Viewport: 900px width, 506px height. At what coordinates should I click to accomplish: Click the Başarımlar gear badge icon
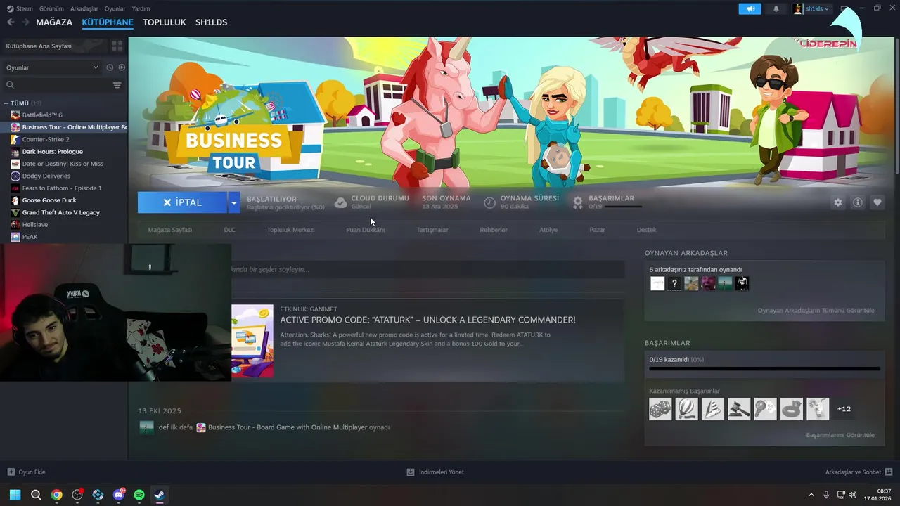(x=577, y=202)
